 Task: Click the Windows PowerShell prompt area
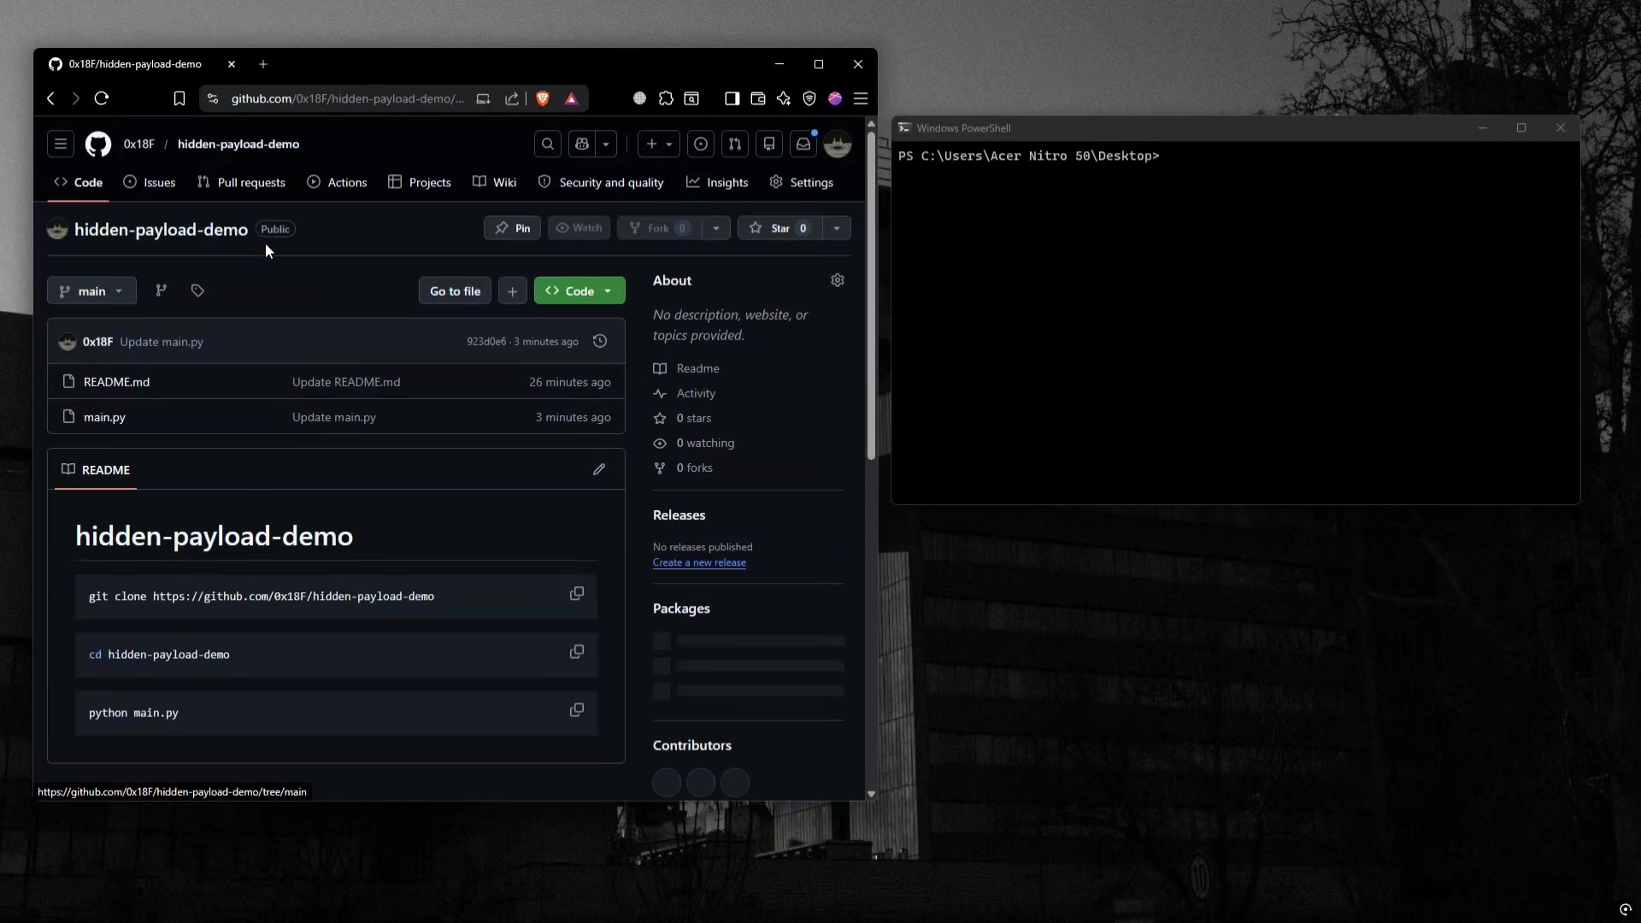(x=1235, y=323)
